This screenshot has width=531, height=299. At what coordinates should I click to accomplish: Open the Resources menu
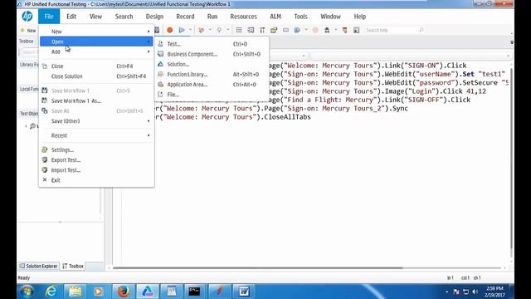pyautogui.click(x=243, y=17)
